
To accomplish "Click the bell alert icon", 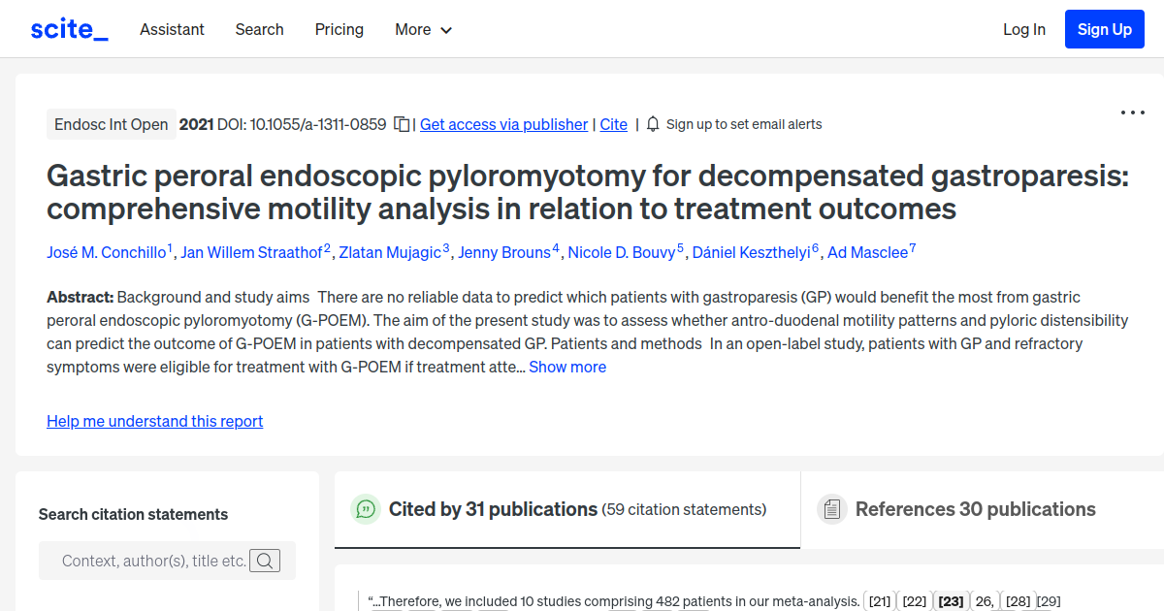I will (653, 124).
